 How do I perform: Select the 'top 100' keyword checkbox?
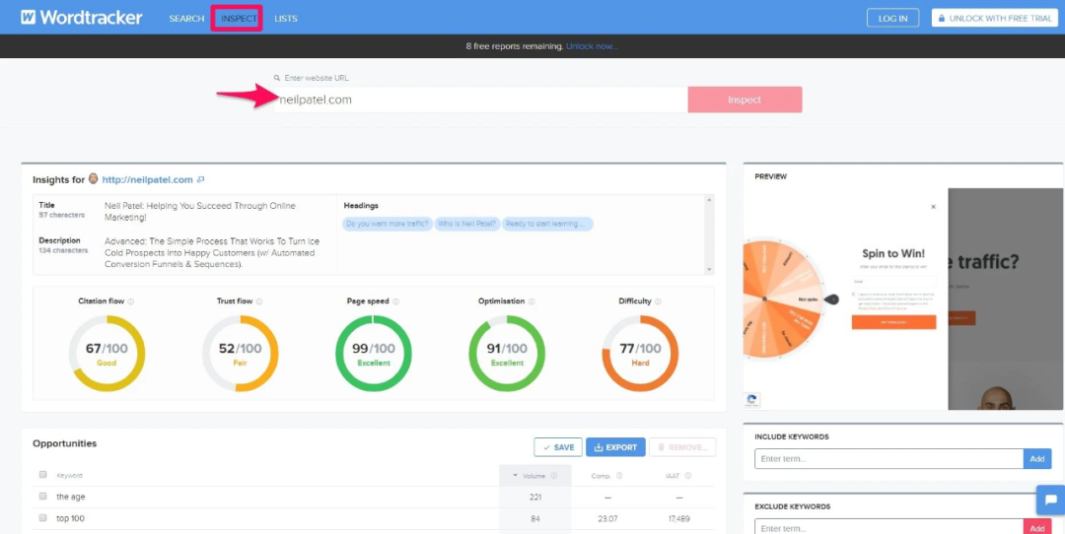pyautogui.click(x=42, y=517)
